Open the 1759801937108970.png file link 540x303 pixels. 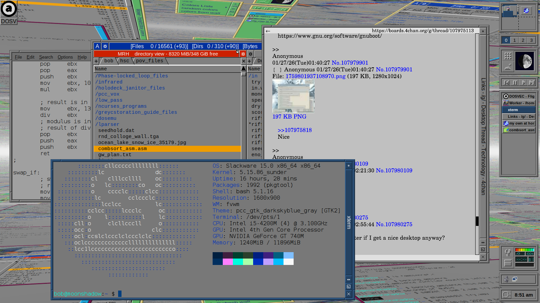pos(316,76)
